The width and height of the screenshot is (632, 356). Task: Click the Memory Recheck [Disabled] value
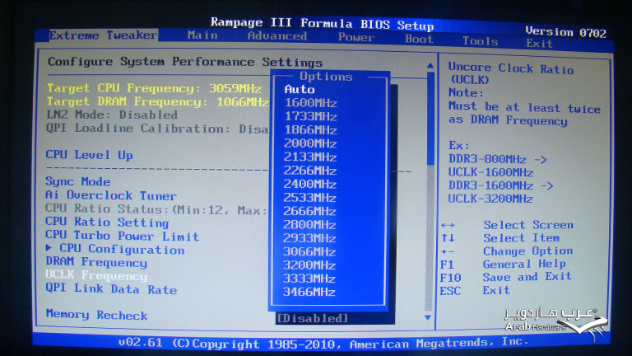pyautogui.click(x=313, y=318)
